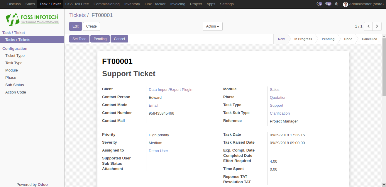This screenshot has width=386, height=187.
Task: Expand the Action dropdown menu
Action: 213,26
